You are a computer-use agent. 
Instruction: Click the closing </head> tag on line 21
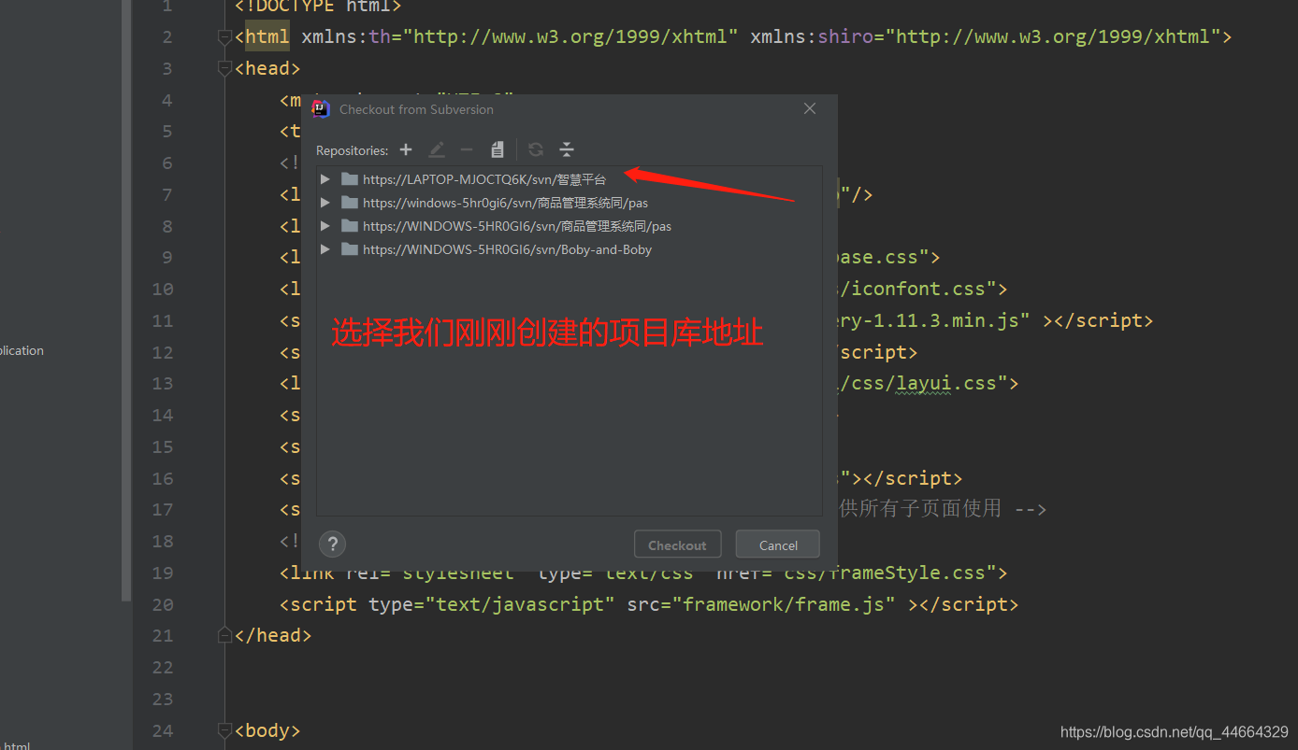pos(273,636)
